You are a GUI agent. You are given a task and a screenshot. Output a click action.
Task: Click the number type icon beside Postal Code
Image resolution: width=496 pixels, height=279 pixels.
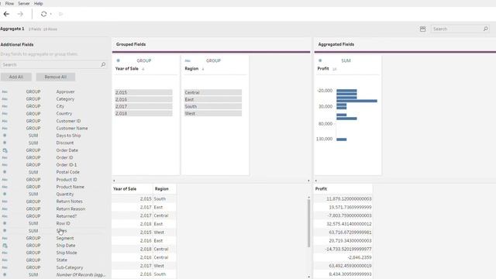(5, 172)
